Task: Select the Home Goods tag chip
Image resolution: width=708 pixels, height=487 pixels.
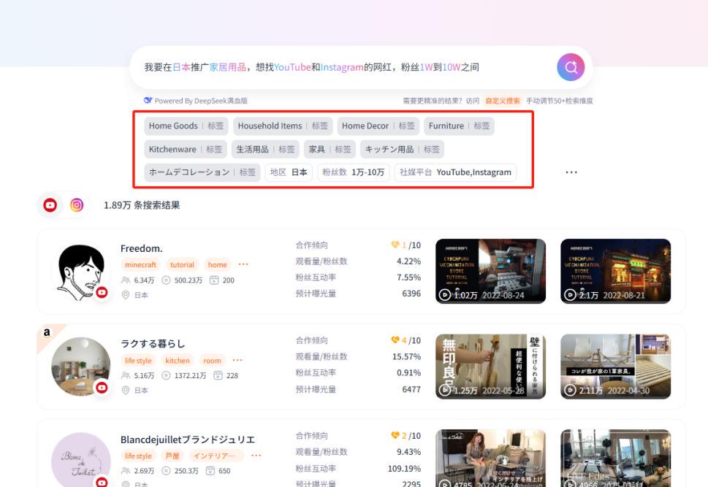Action: pyautogui.click(x=186, y=126)
